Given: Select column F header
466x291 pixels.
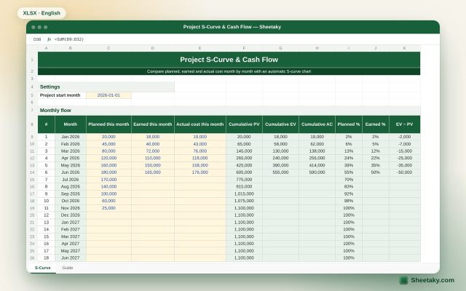Looking at the screenshot, I should [244, 48].
